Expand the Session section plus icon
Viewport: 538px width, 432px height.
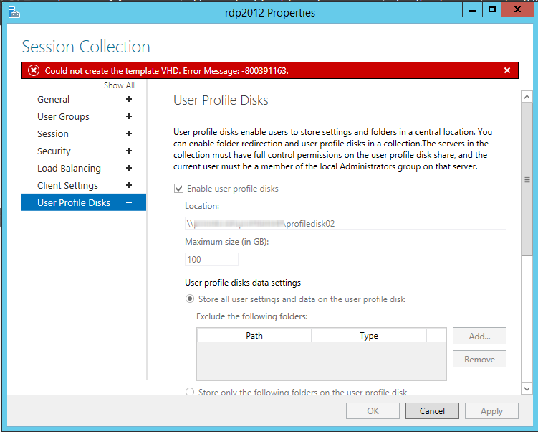[x=129, y=134]
